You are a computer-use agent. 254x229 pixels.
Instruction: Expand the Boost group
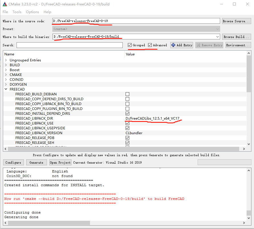[6, 70]
